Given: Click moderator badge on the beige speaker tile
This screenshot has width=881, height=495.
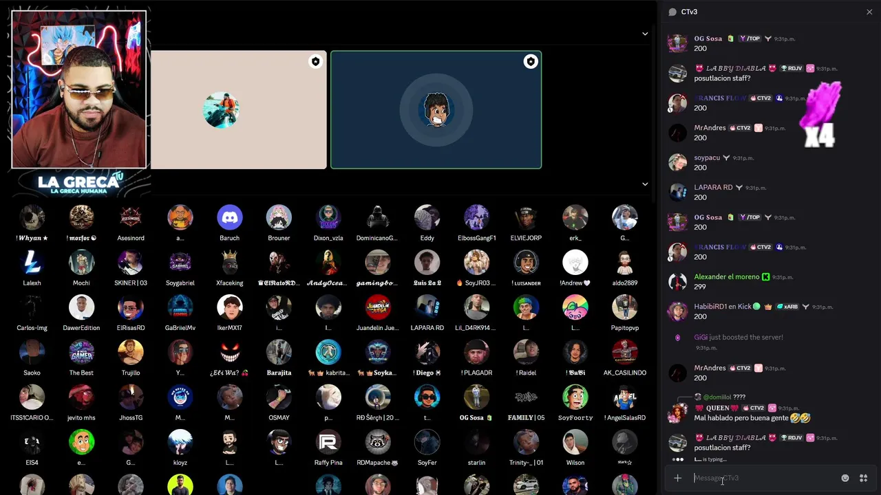Looking at the screenshot, I should point(315,62).
